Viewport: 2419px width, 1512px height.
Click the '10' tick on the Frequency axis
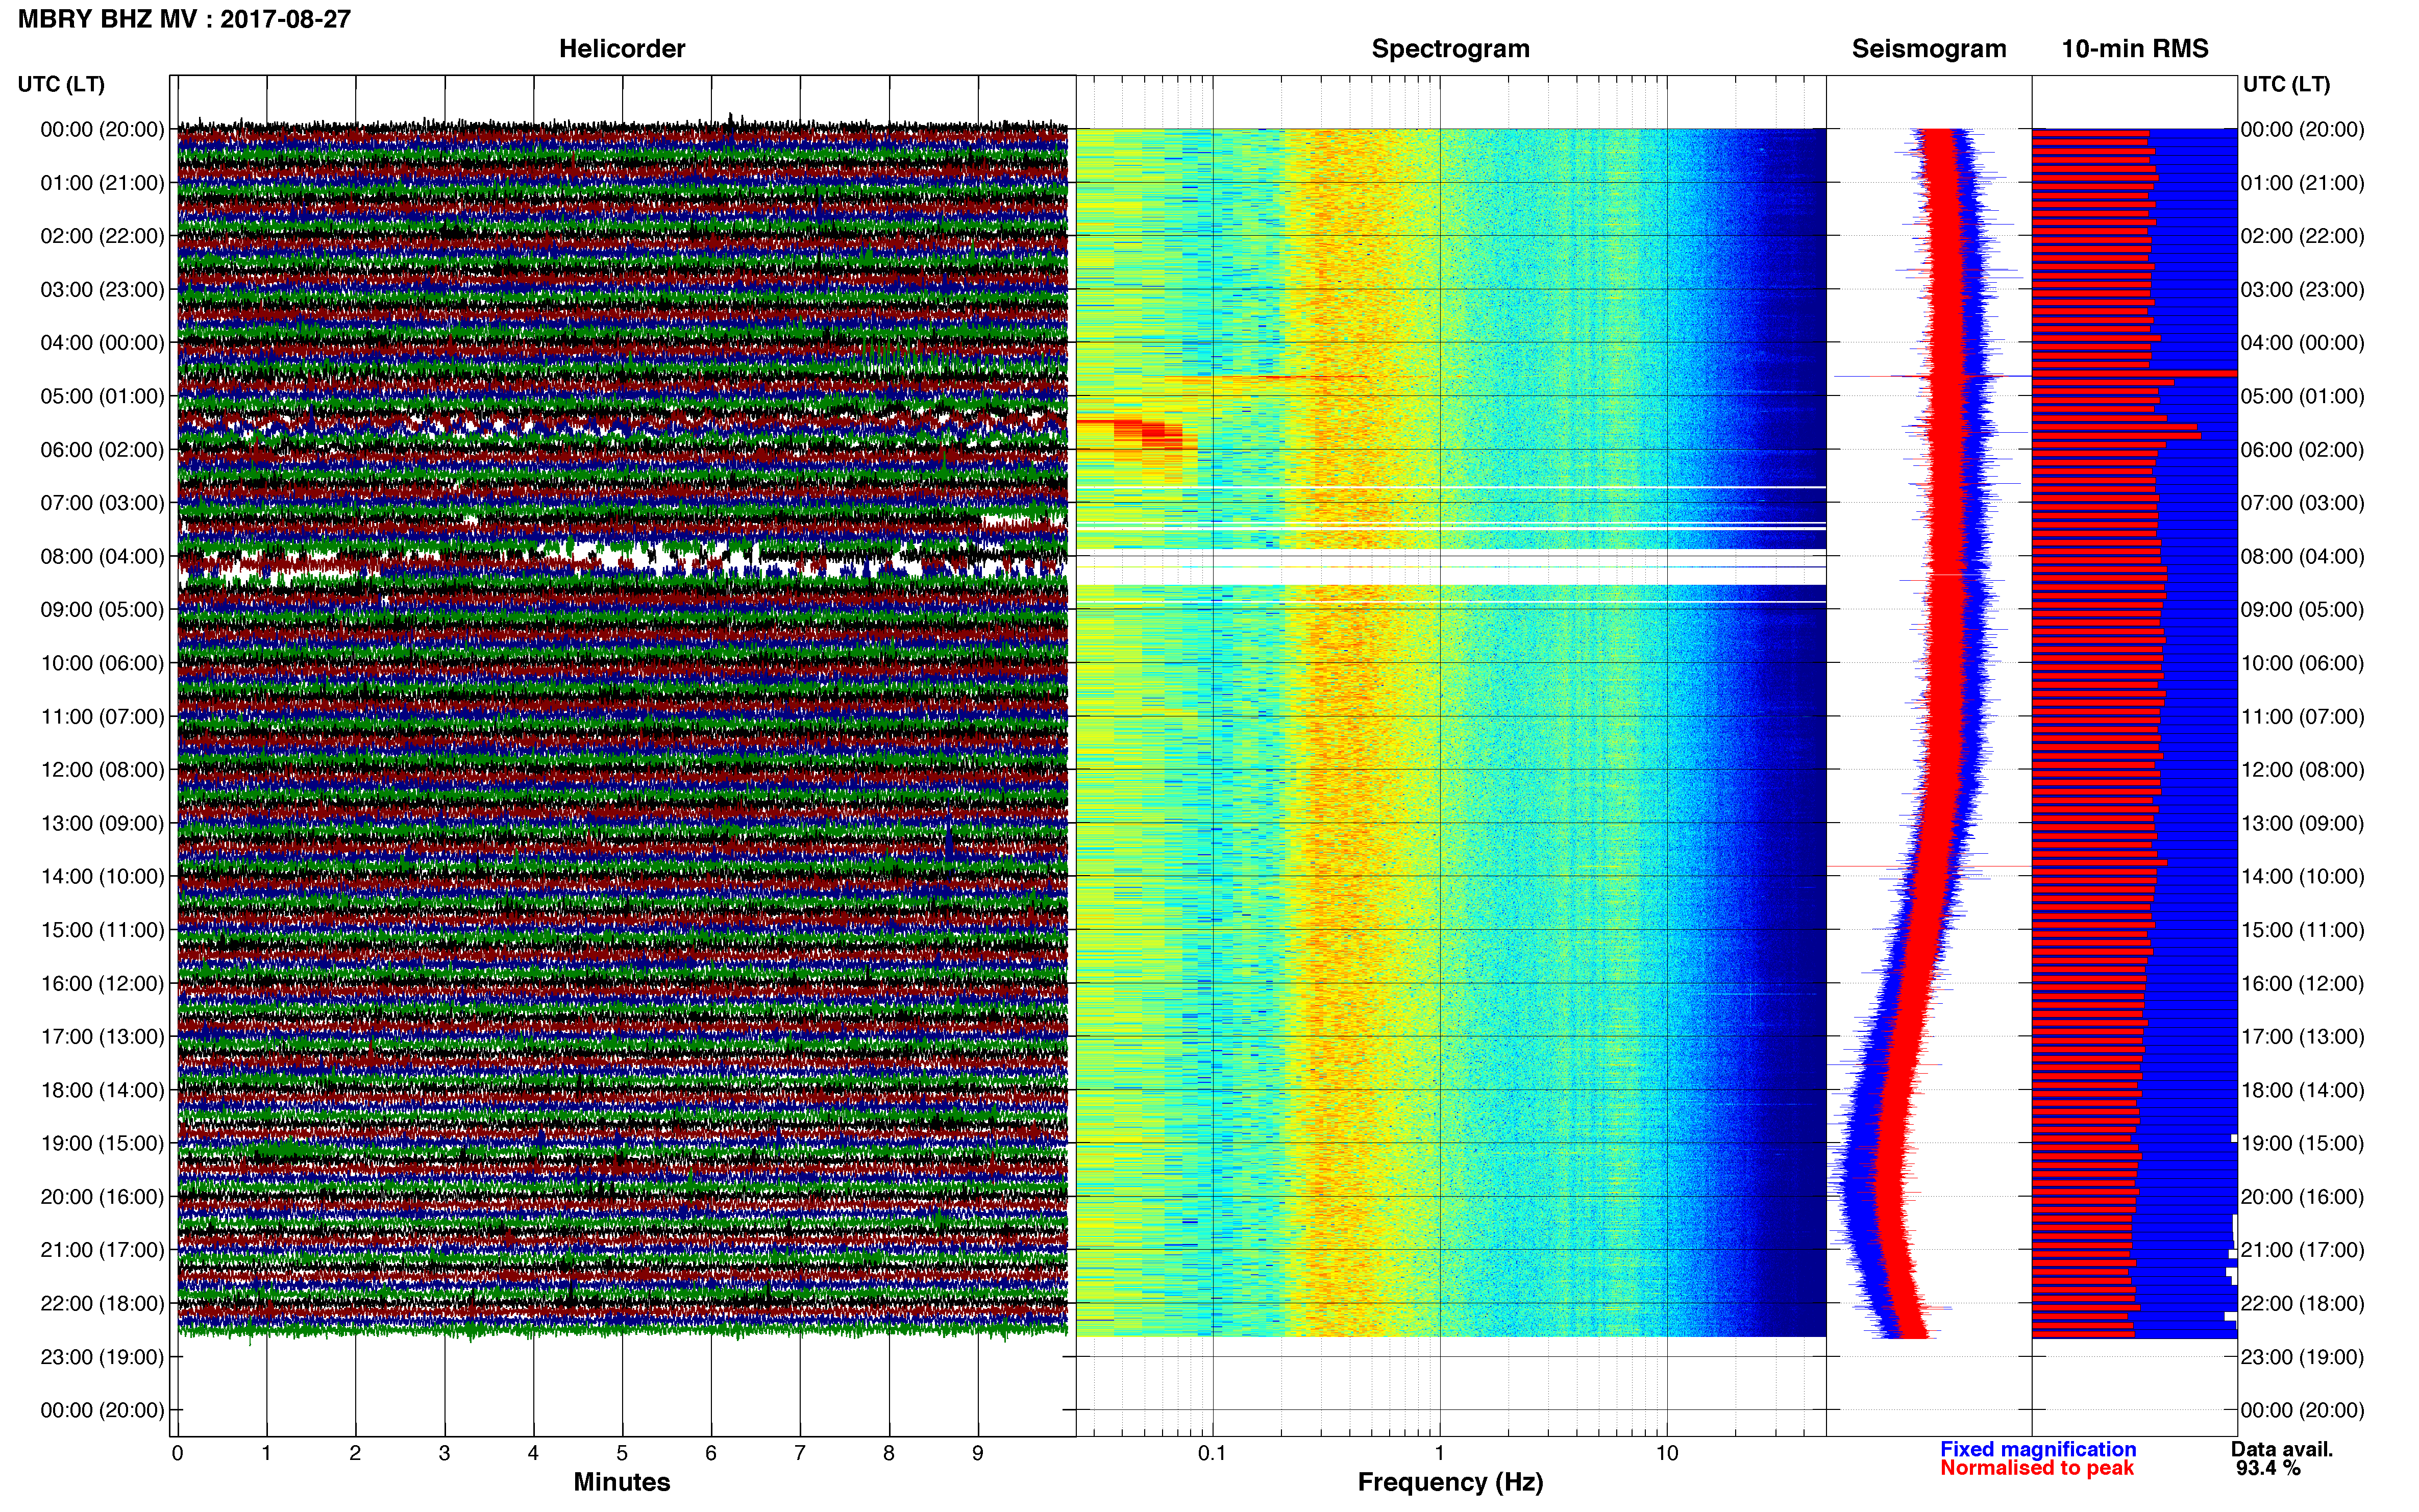point(1666,1453)
